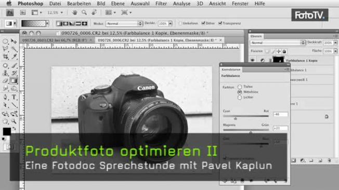The width and height of the screenshot is (339, 190).
Task: Open the Deckkraft dropdown in Ebenen panel
Action: point(335,43)
